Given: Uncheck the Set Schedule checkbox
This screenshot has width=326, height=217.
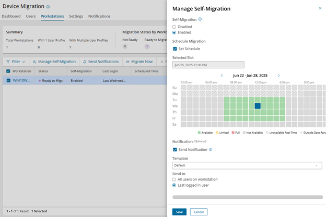Looking at the screenshot, I should point(175,49).
